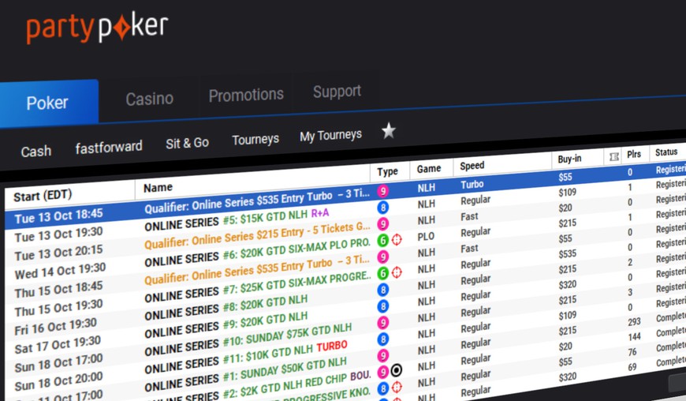This screenshot has width=686, height=401.
Task: Show the Tourneys list tab
Action: (x=255, y=140)
